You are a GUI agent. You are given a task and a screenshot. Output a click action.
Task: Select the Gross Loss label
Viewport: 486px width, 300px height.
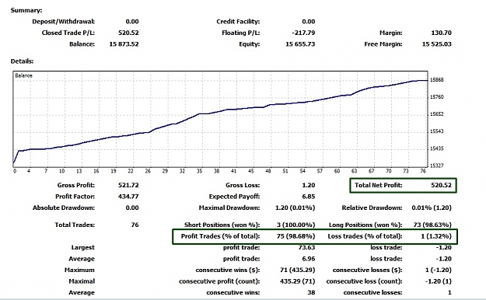(243, 185)
